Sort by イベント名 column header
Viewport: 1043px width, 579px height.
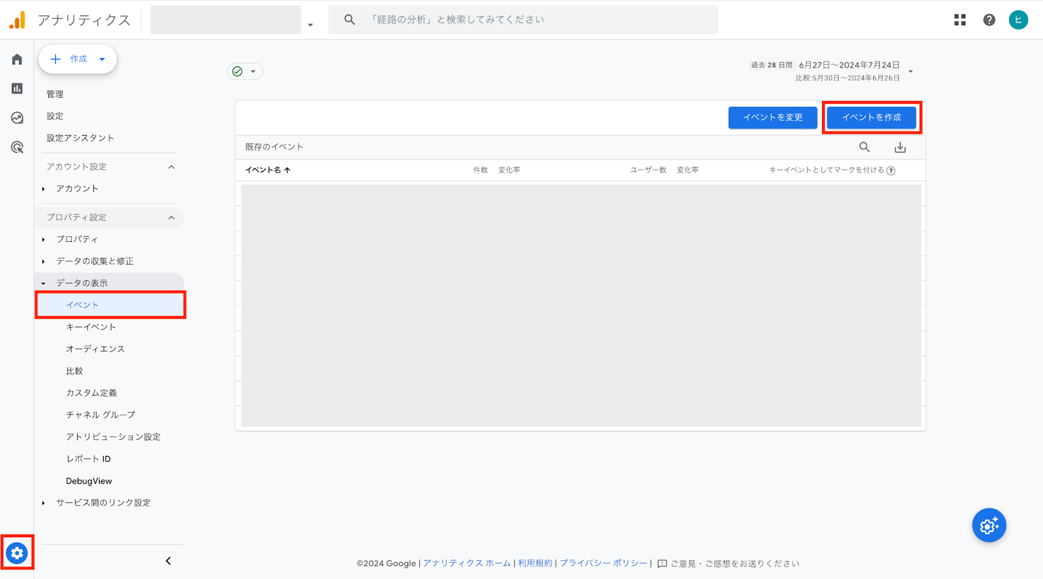point(267,170)
